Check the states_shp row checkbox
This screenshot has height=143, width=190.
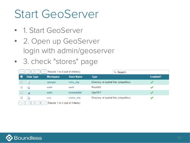(21, 98)
